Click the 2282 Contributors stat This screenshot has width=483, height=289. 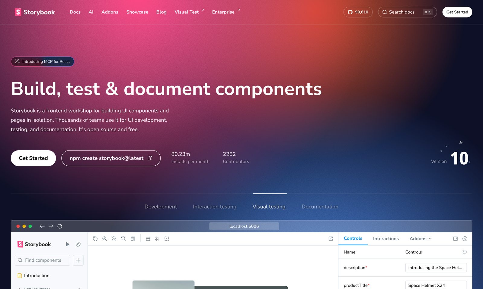[236, 158]
